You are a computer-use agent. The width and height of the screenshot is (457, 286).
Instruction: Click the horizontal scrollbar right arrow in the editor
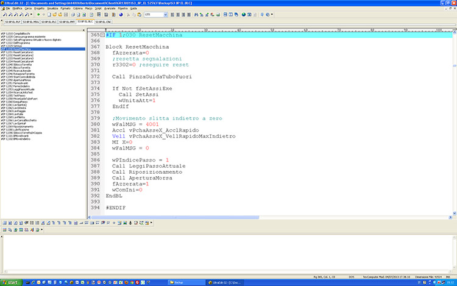coord(450,217)
